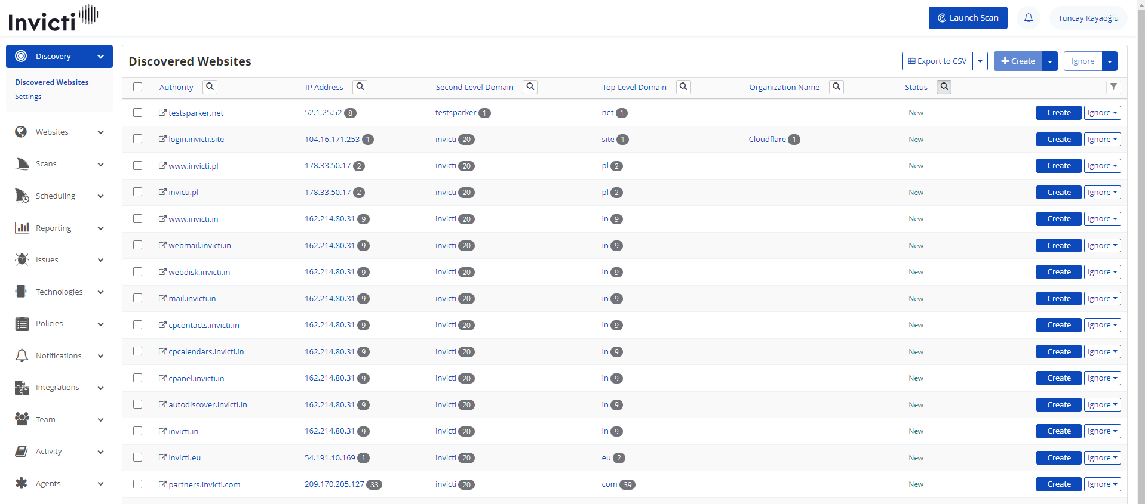This screenshot has width=1145, height=504.
Task: Open the Integrations menu
Action: (x=59, y=388)
